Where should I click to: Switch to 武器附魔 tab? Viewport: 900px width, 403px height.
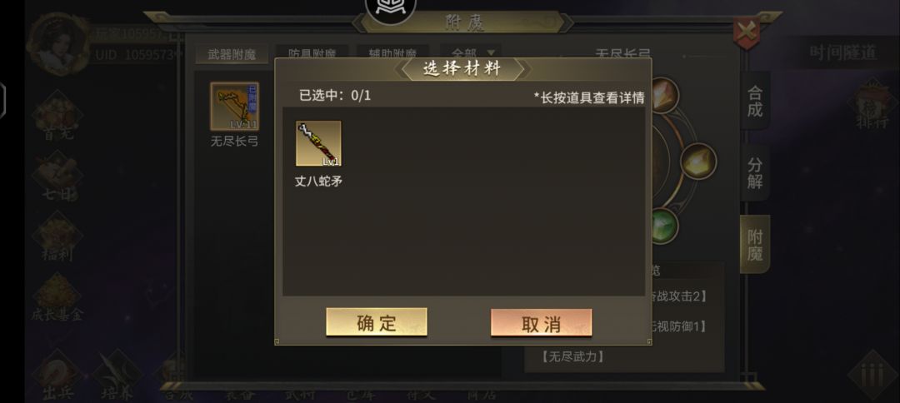(232, 54)
